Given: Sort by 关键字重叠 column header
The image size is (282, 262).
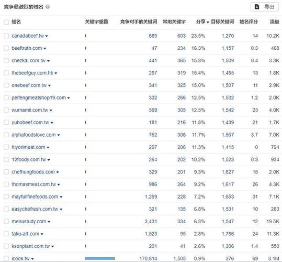Looking at the screenshot, I should [x=96, y=22].
